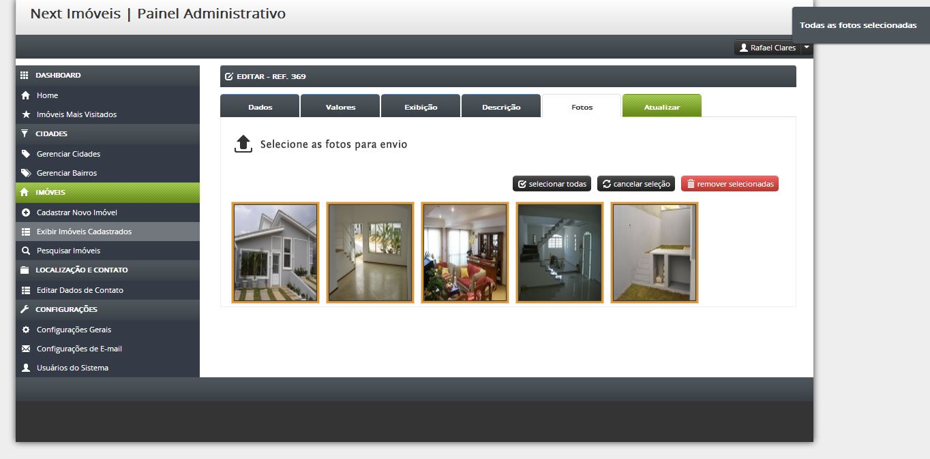
Task: Click the Dashboard section header
Action: [108, 76]
